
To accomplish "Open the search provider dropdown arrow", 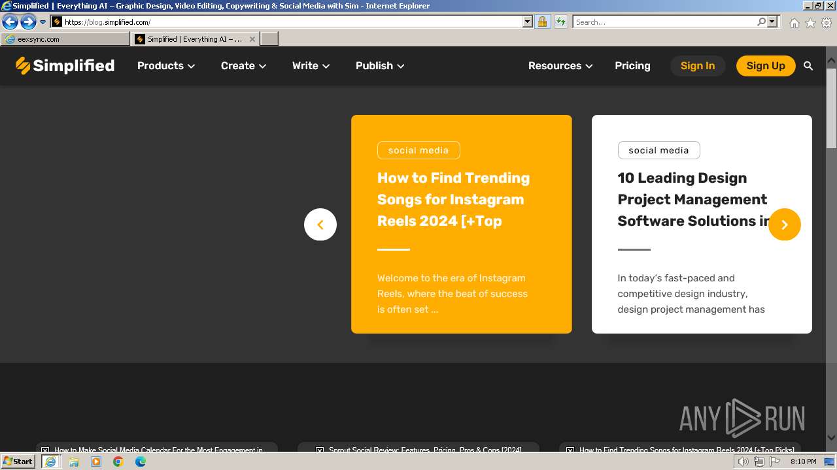I will point(772,22).
